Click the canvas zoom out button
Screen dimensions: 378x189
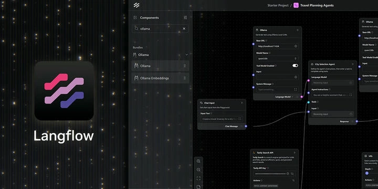198,170
